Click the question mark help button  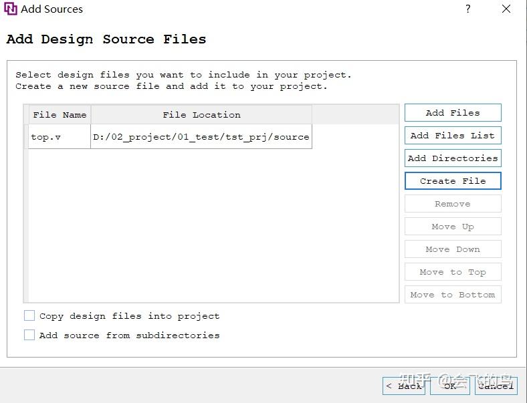[467, 9]
